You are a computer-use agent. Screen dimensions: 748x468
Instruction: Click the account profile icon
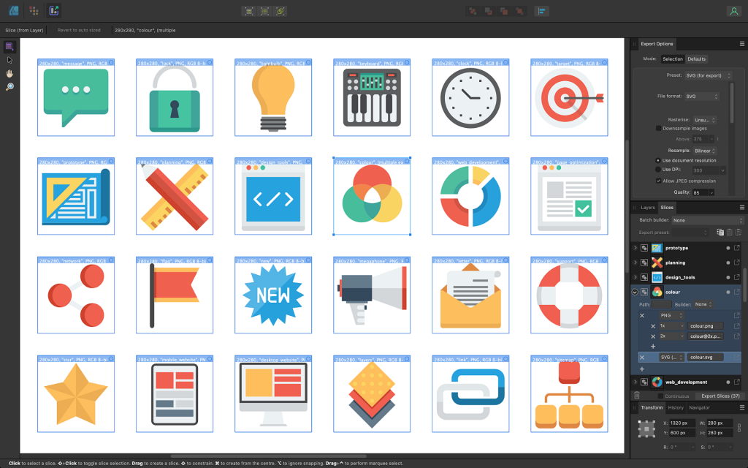(733, 11)
